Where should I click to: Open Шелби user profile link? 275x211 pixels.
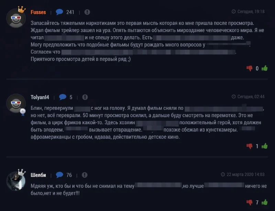38,175
